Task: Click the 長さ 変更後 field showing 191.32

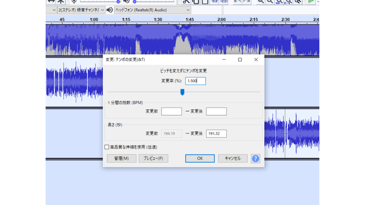Action: (216, 134)
